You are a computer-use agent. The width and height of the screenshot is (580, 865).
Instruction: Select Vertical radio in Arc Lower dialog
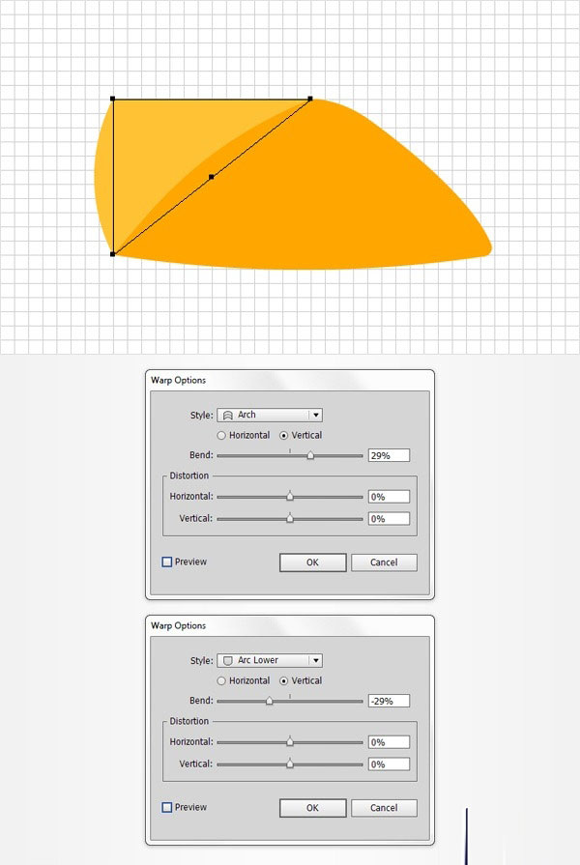coord(283,680)
